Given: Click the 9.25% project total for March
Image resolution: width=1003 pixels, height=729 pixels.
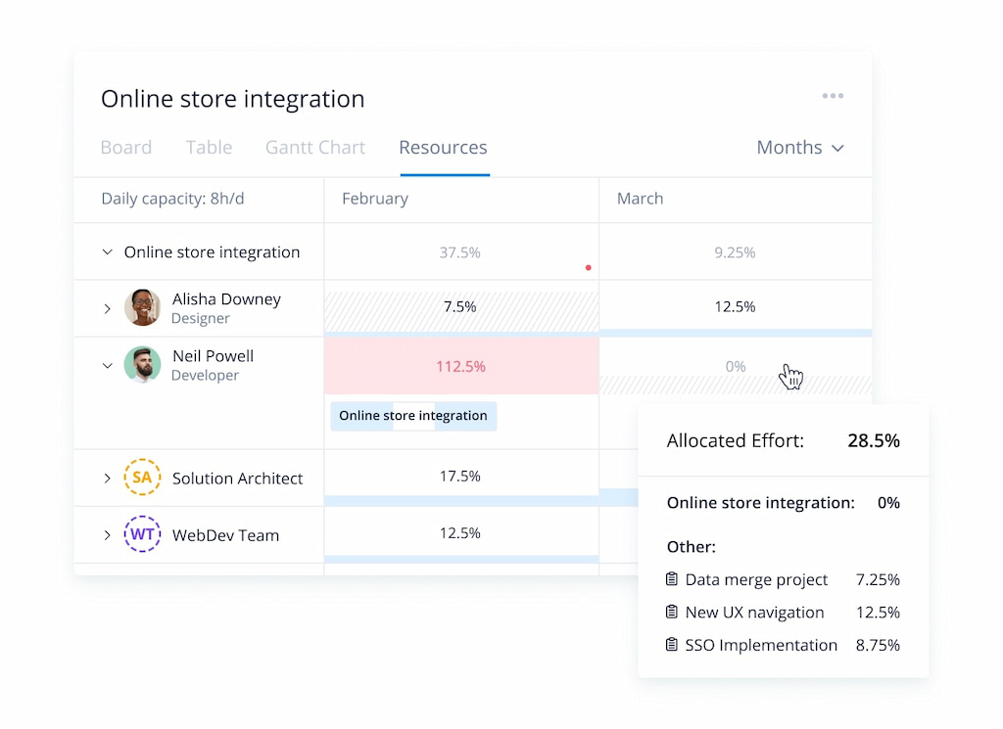Looking at the screenshot, I should (735, 252).
